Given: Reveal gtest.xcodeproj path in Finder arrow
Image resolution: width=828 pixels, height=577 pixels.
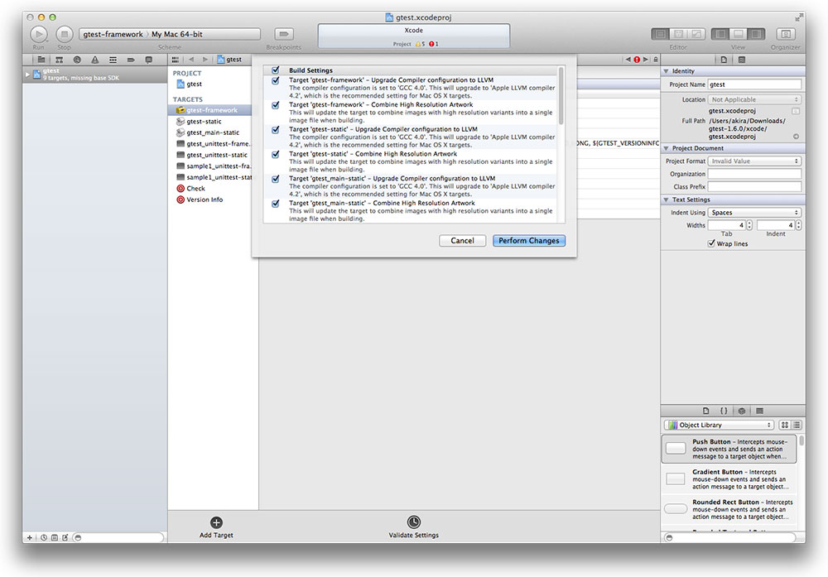Looking at the screenshot, I should 797,137.
